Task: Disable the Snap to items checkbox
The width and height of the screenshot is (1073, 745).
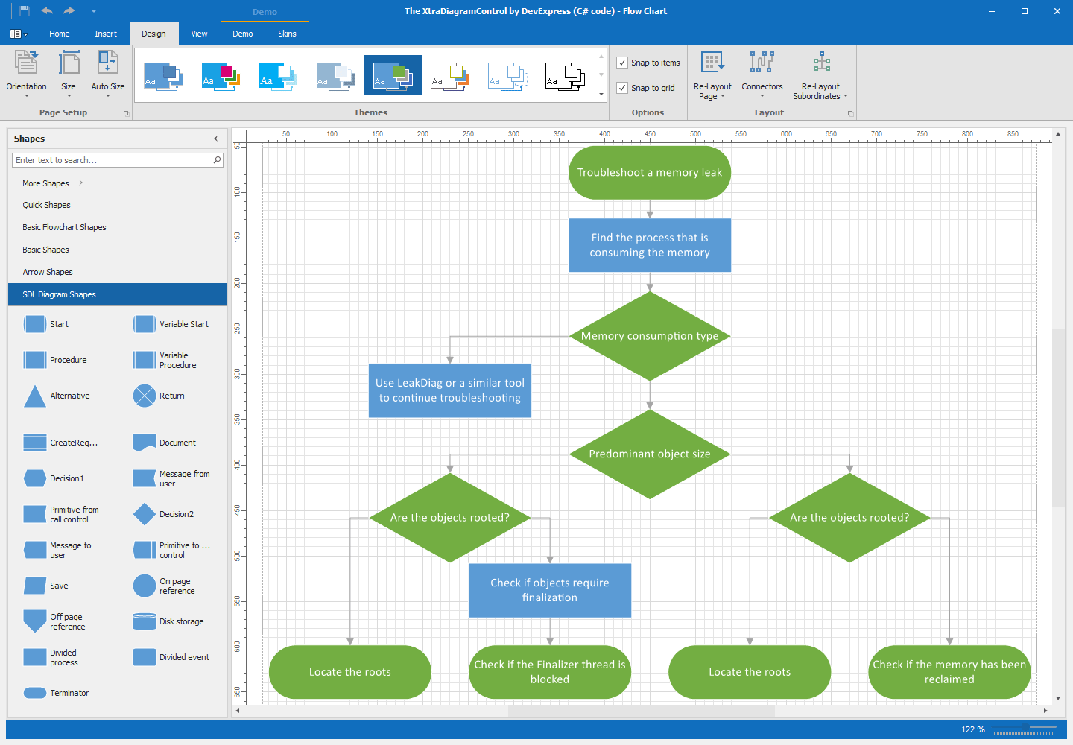Action: point(622,63)
